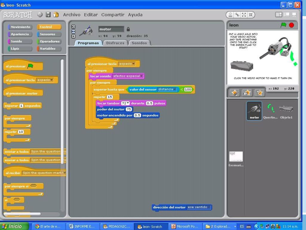306x230 pixels.
Task: Open the Ayuda menu
Action: coord(135,15)
